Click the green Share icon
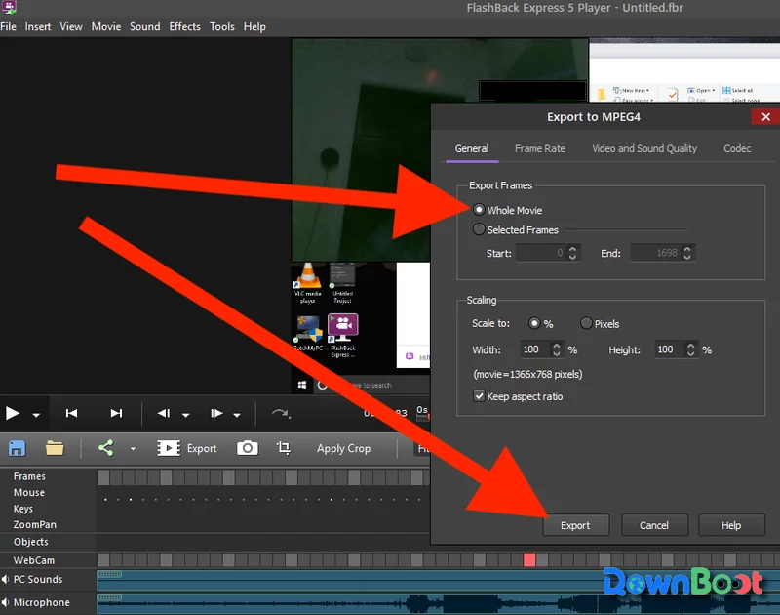This screenshot has width=780, height=615. click(x=106, y=448)
